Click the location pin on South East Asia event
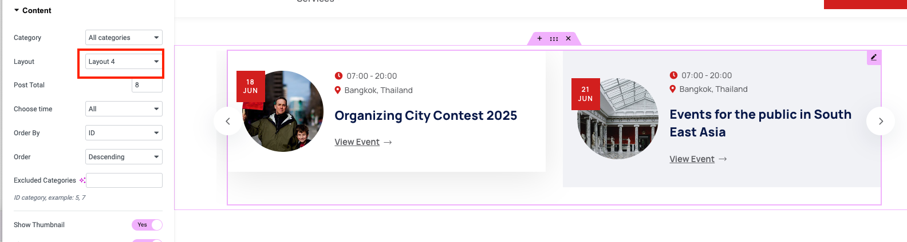This screenshot has width=907, height=242. click(673, 89)
